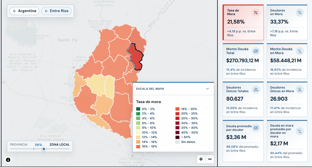Click the $270.793,12 M amount

243,60
